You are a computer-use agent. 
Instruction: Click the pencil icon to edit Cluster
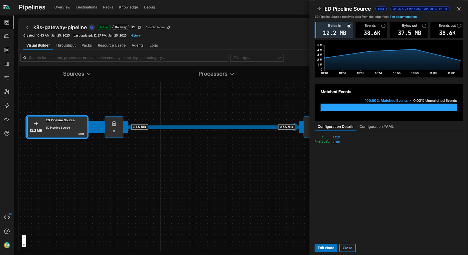(x=168, y=27)
